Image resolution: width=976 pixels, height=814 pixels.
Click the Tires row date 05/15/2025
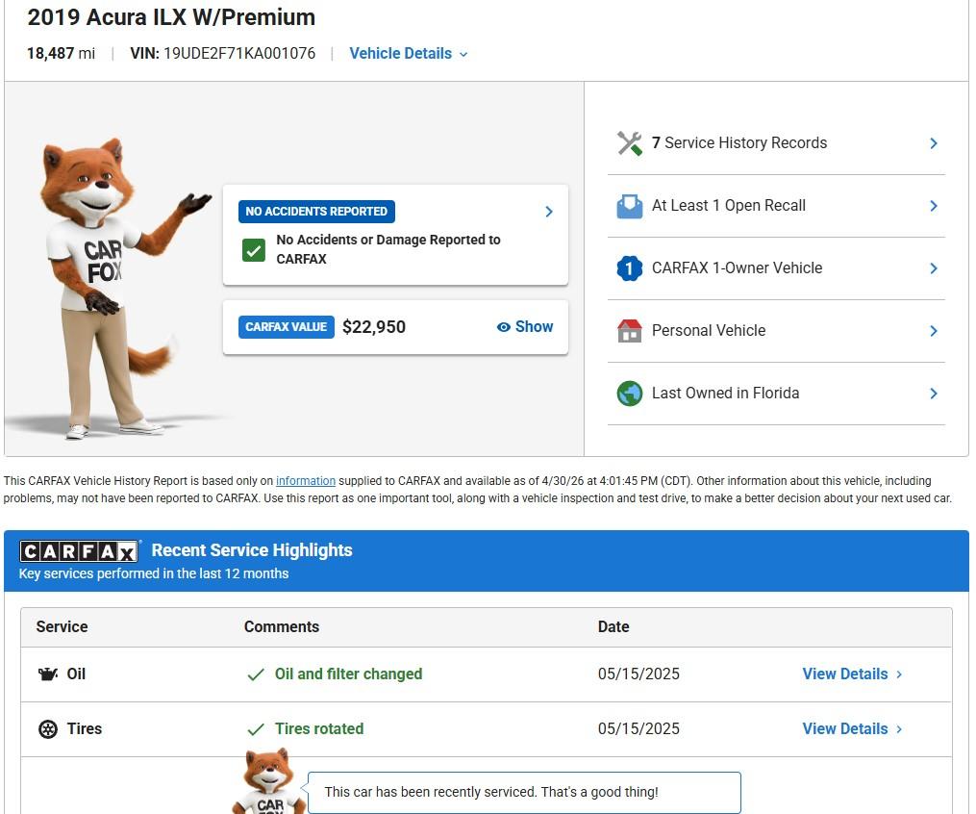pos(638,728)
